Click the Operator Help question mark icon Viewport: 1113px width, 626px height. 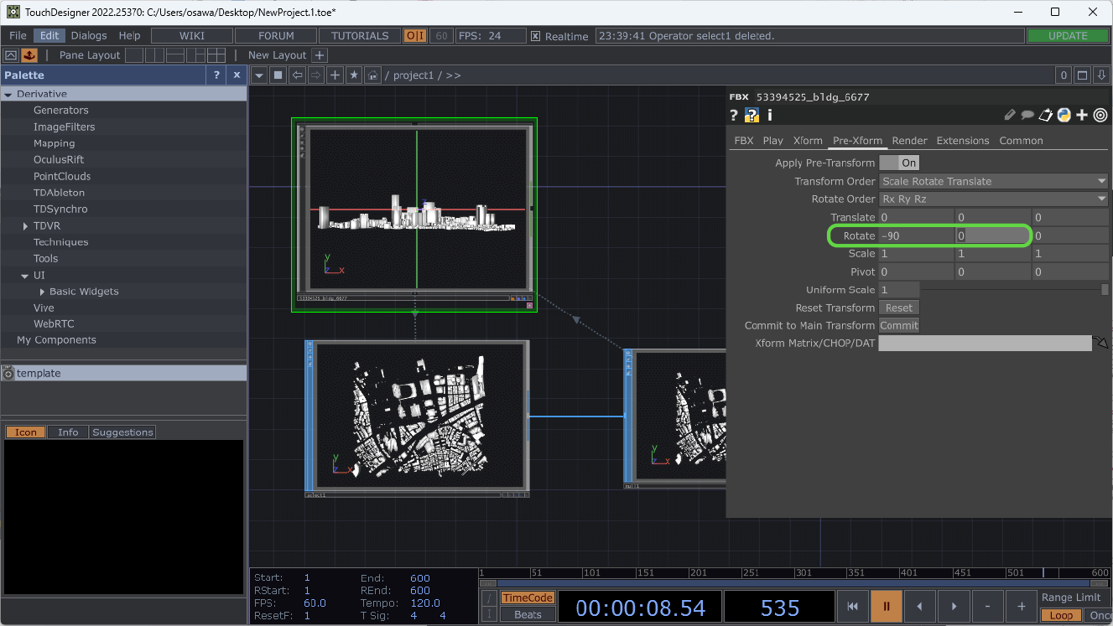[734, 116]
